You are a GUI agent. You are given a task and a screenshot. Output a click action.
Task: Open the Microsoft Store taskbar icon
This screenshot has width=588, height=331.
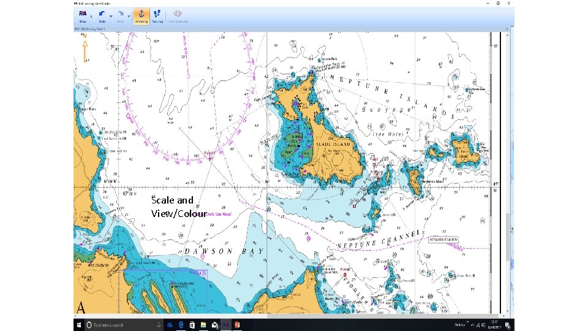(x=192, y=325)
